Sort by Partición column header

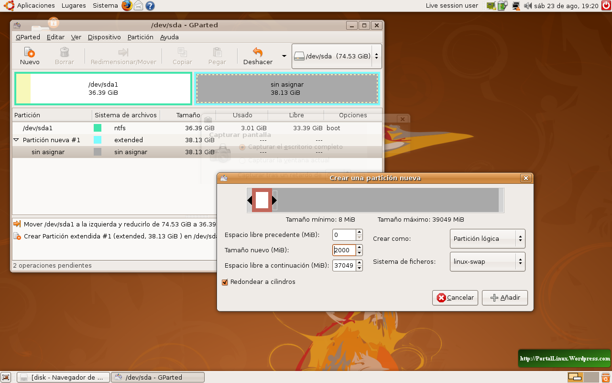[52, 115]
